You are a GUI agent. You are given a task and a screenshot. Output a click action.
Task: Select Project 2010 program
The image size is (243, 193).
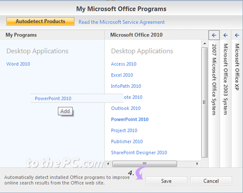point(124,130)
